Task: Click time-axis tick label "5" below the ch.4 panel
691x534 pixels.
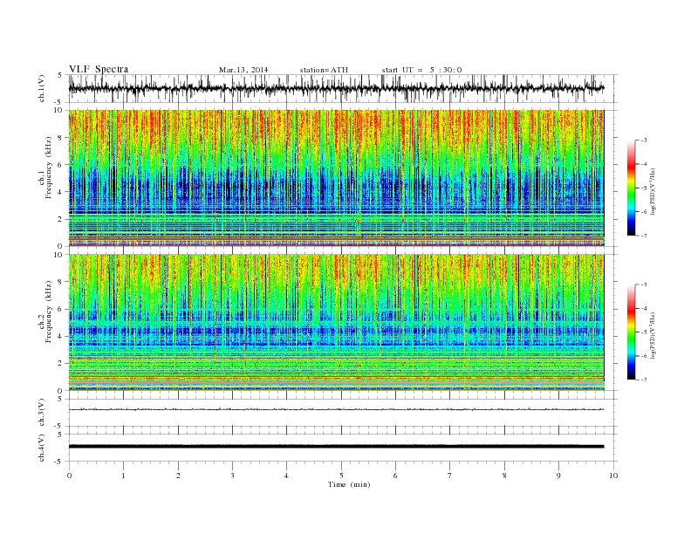Action: [341, 476]
